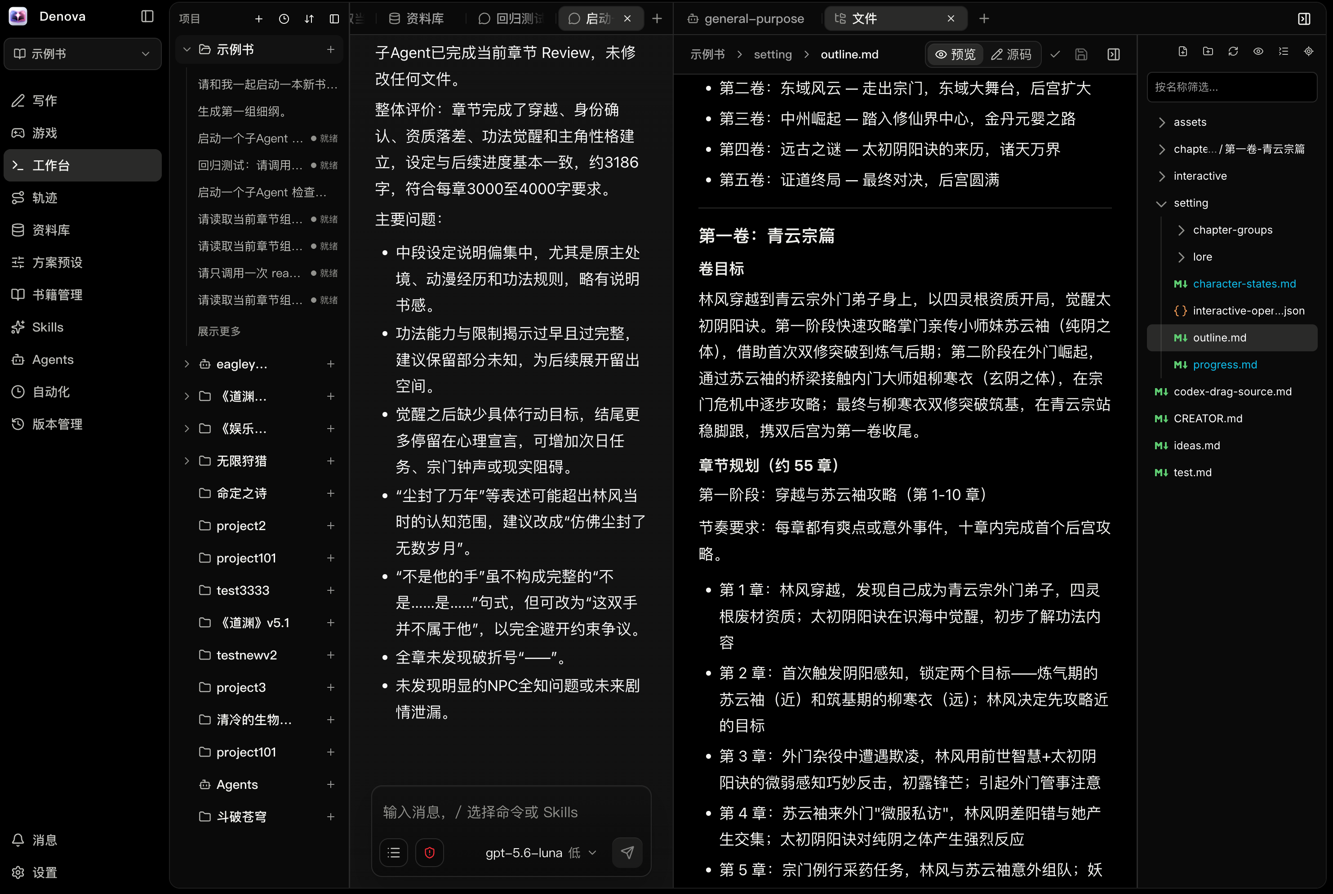The image size is (1333, 894).
Task: Switch to 源码 source mode
Action: [x=1011, y=54]
